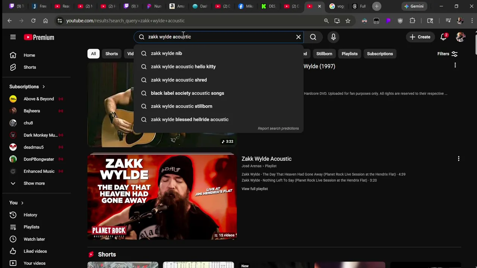Open the Create button
This screenshot has width=477, height=268.
(x=420, y=37)
